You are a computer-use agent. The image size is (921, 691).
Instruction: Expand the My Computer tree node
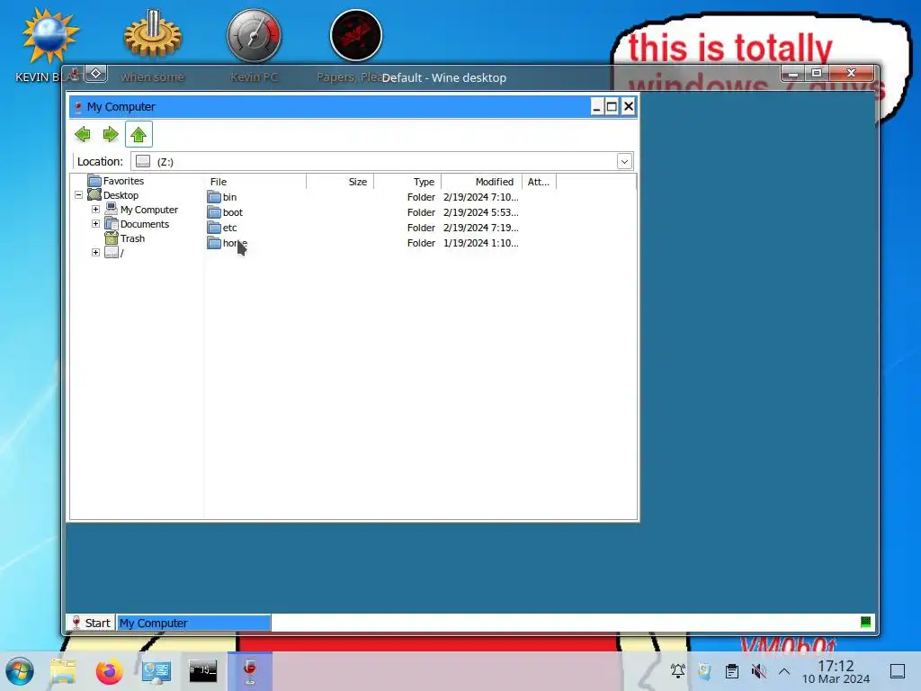[x=95, y=209]
